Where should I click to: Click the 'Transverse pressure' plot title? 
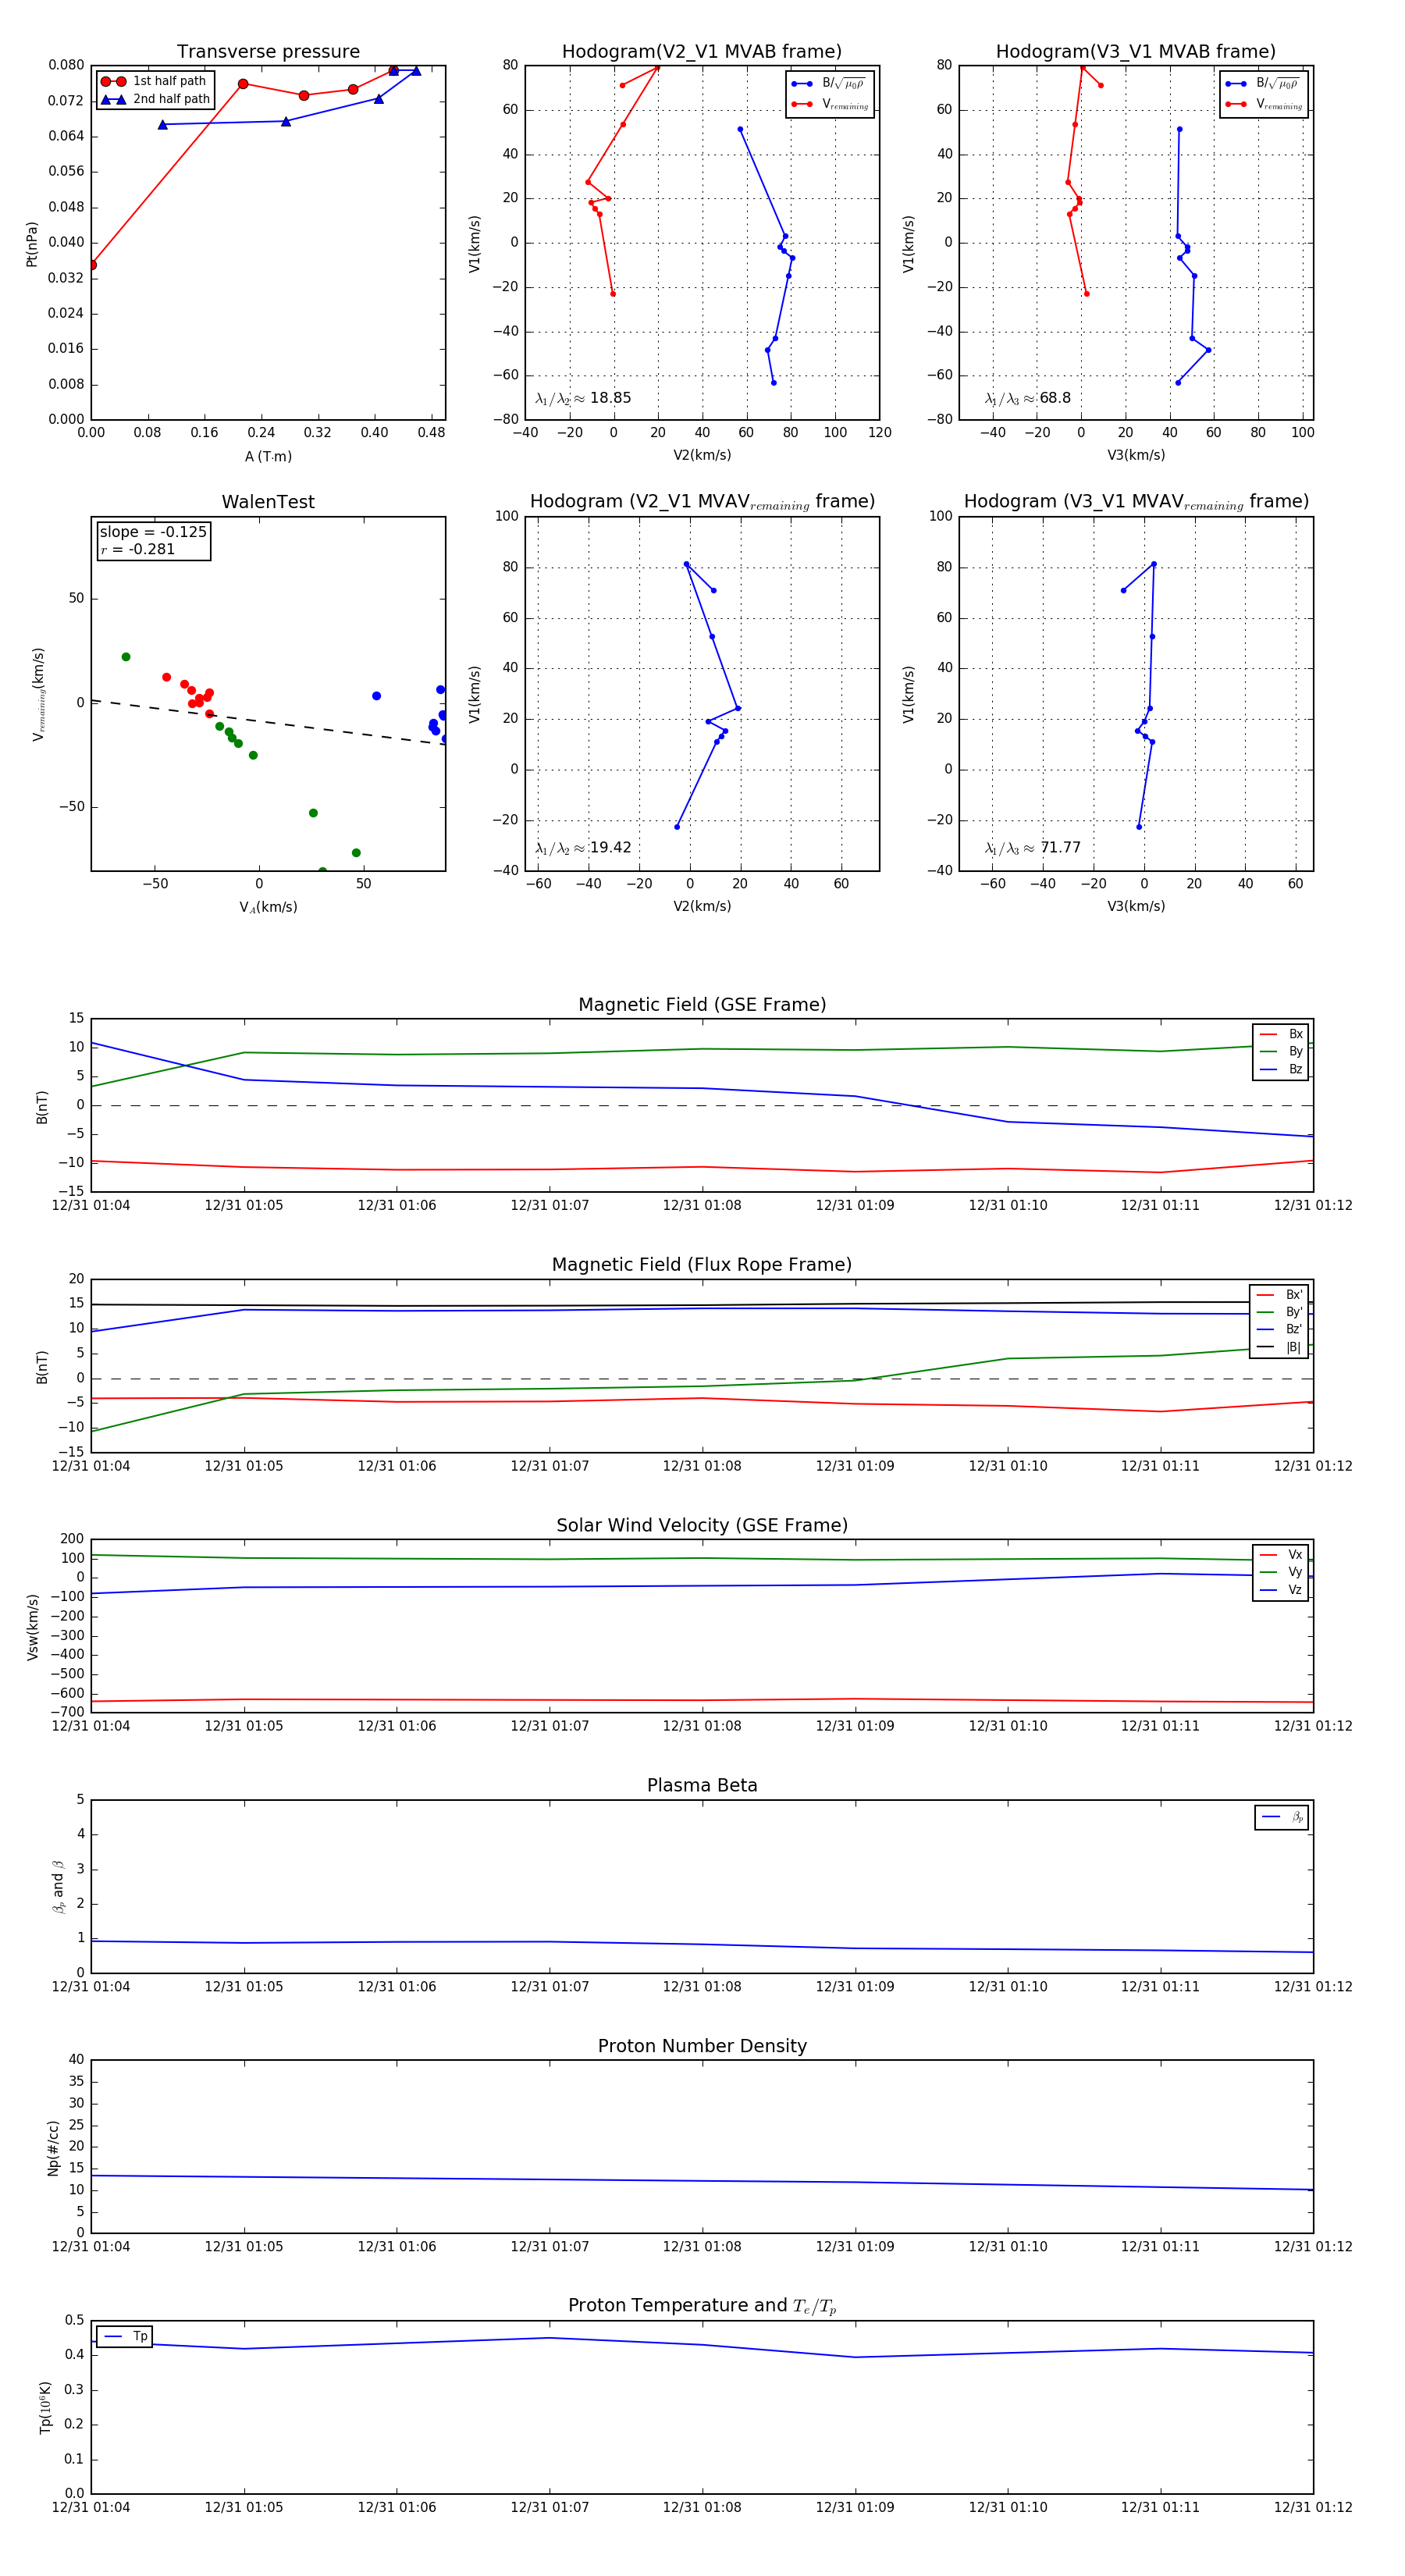point(268,52)
